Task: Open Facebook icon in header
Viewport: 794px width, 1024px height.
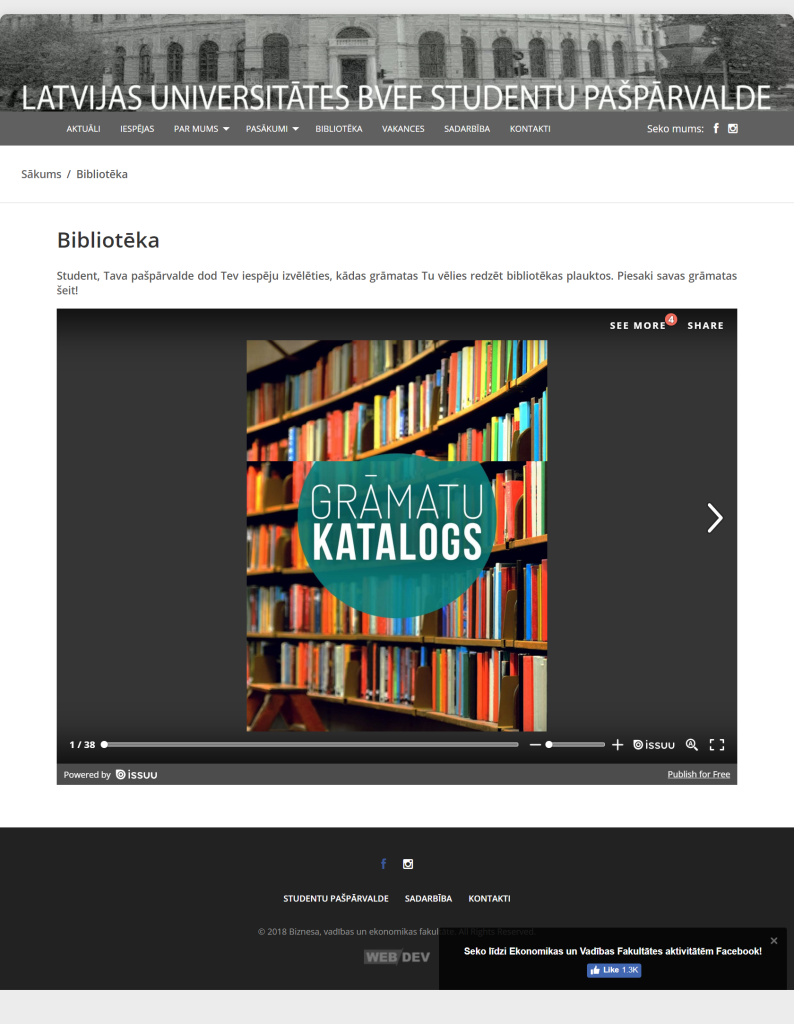Action: [x=716, y=128]
